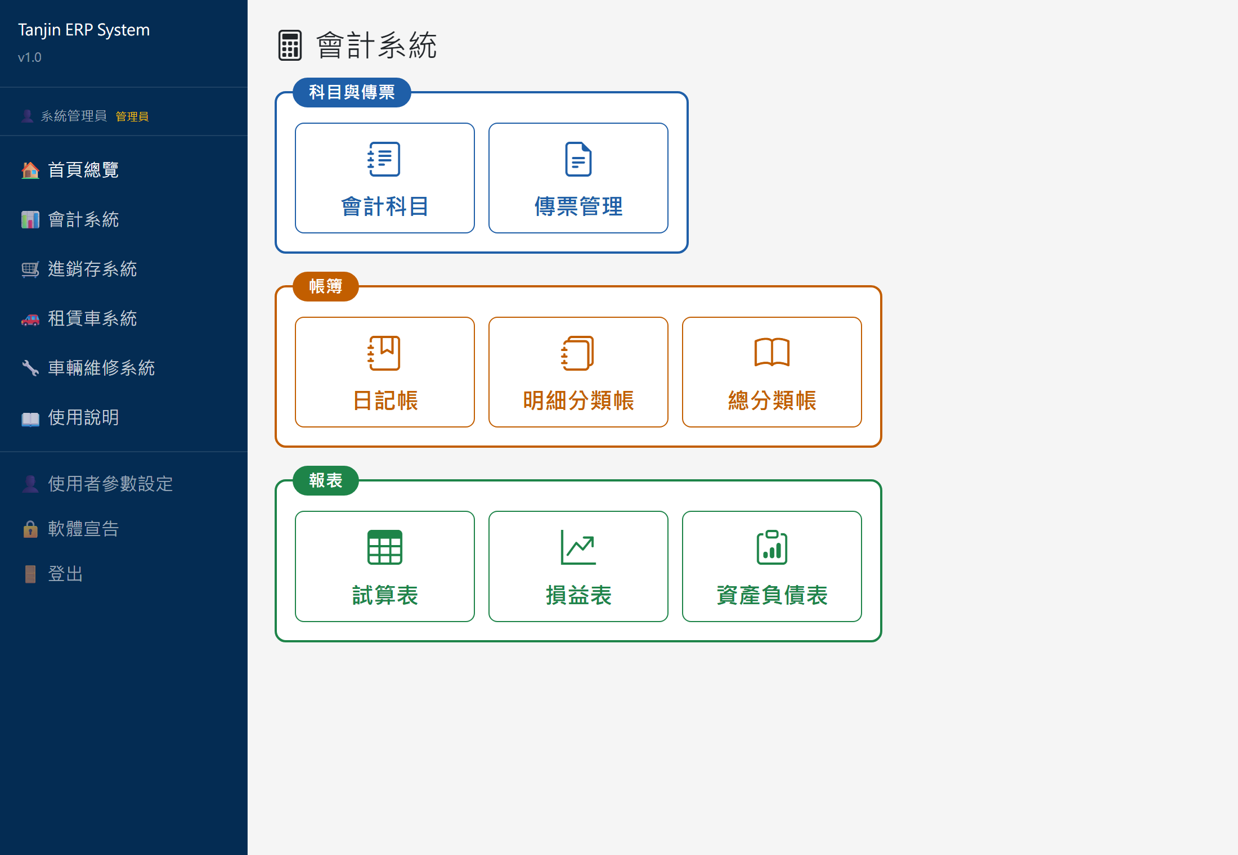Open the 試算表 card label
This screenshot has width=1238, height=855.
pyautogui.click(x=385, y=595)
